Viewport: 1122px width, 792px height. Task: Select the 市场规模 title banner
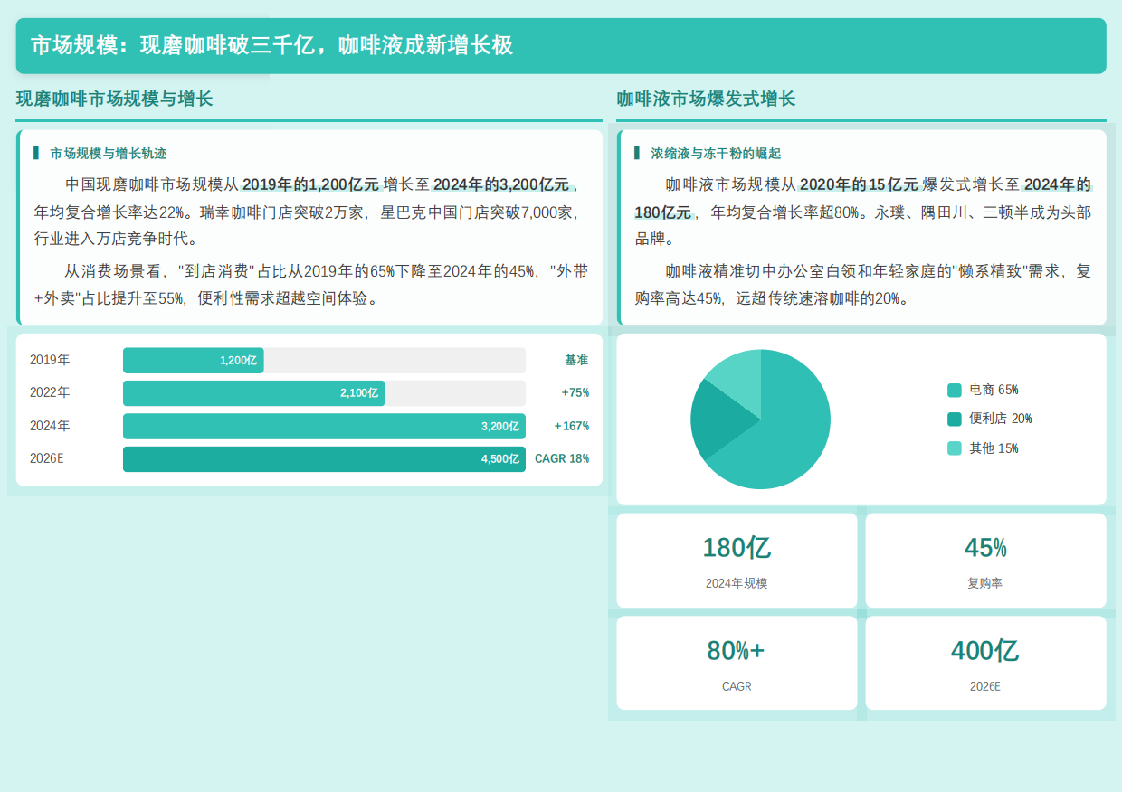[561, 45]
